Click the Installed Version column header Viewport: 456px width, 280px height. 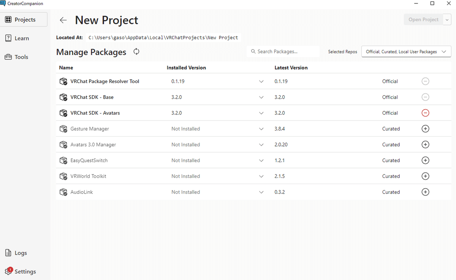click(186, 68)
